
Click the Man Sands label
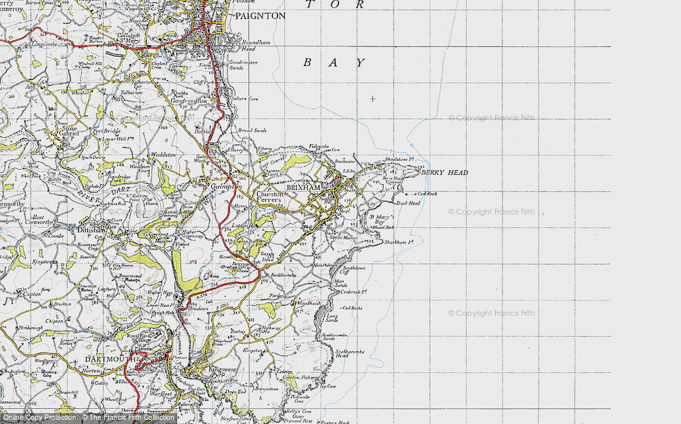point(341,283)
